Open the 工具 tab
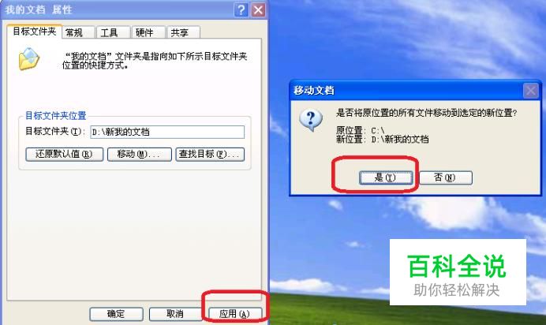The image size is (546, 325). (113, 32)
